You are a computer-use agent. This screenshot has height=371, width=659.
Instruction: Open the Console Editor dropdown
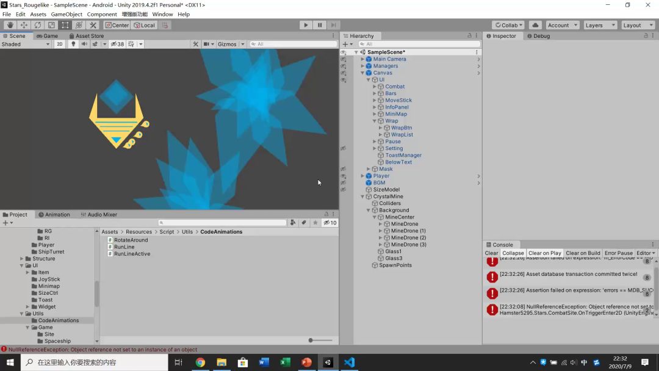click(x=646, y=253)
